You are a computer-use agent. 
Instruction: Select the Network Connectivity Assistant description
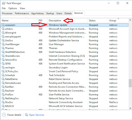click(x=66, y=102)
